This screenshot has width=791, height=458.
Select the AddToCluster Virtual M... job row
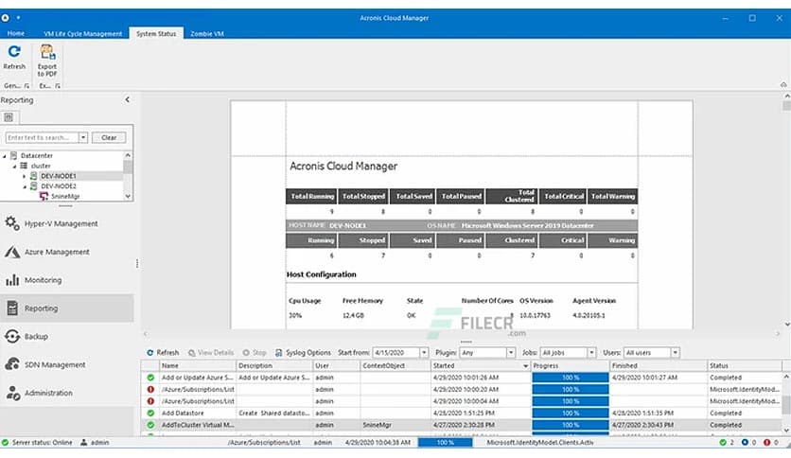(462, 425)
